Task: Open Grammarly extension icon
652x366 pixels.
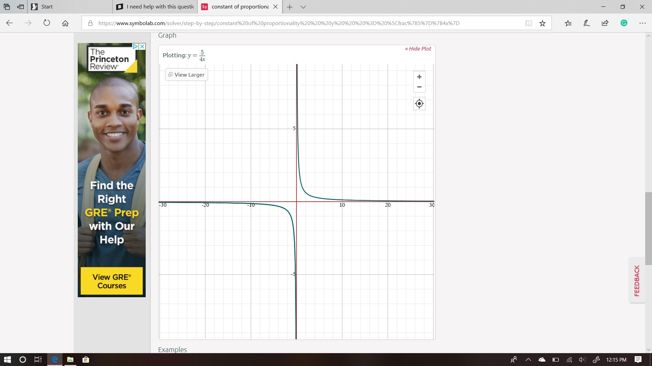Action: (x=624, y=23)
